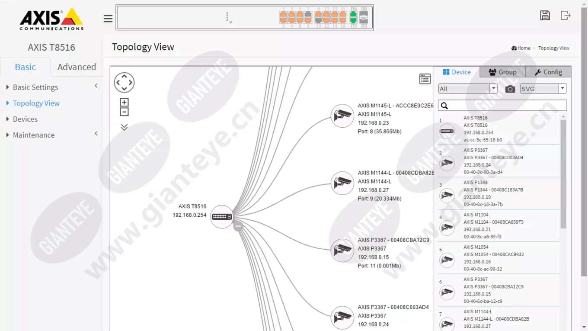
Task: Click the list entry AXIS M1104 - 00408CA639F3
Action: pyautogui.click(x=493, y=222)
